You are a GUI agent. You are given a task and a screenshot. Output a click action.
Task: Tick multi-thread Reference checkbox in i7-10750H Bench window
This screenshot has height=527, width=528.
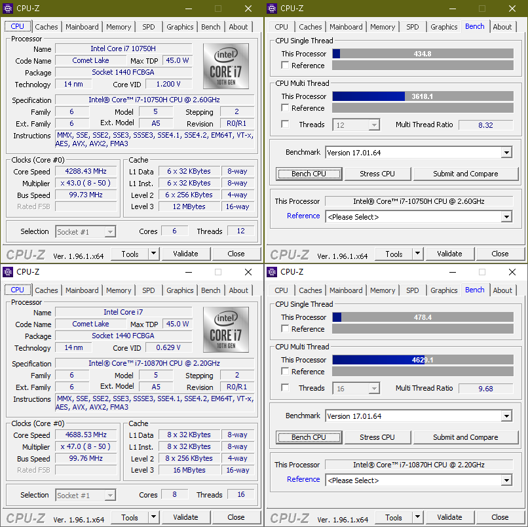[x=285, y=108]
